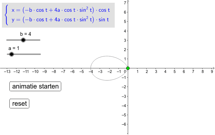This screenshot has width=215, height=135.
Task: Click the 'a = 1' slider label
Action: pyautogui.click(x=14, y=48)
